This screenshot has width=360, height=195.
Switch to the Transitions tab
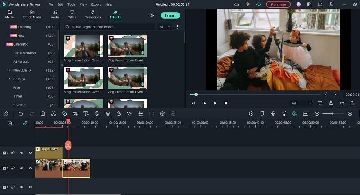[93, 15]
